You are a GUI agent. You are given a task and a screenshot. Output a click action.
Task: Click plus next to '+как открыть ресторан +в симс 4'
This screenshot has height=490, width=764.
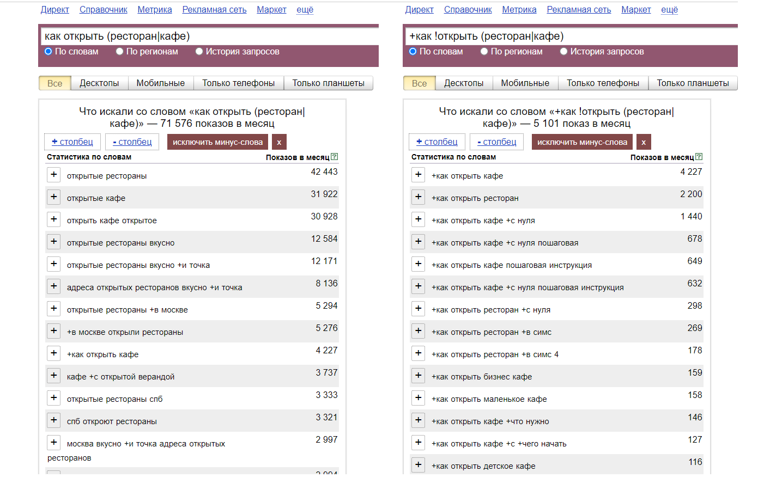418,353
